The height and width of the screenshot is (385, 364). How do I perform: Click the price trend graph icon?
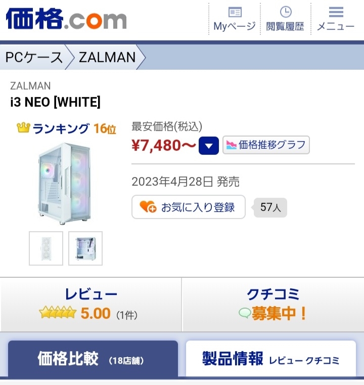[x=231, y=145]
